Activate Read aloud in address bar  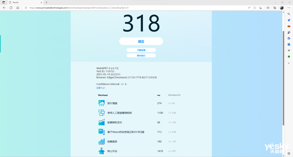[249, 8]
